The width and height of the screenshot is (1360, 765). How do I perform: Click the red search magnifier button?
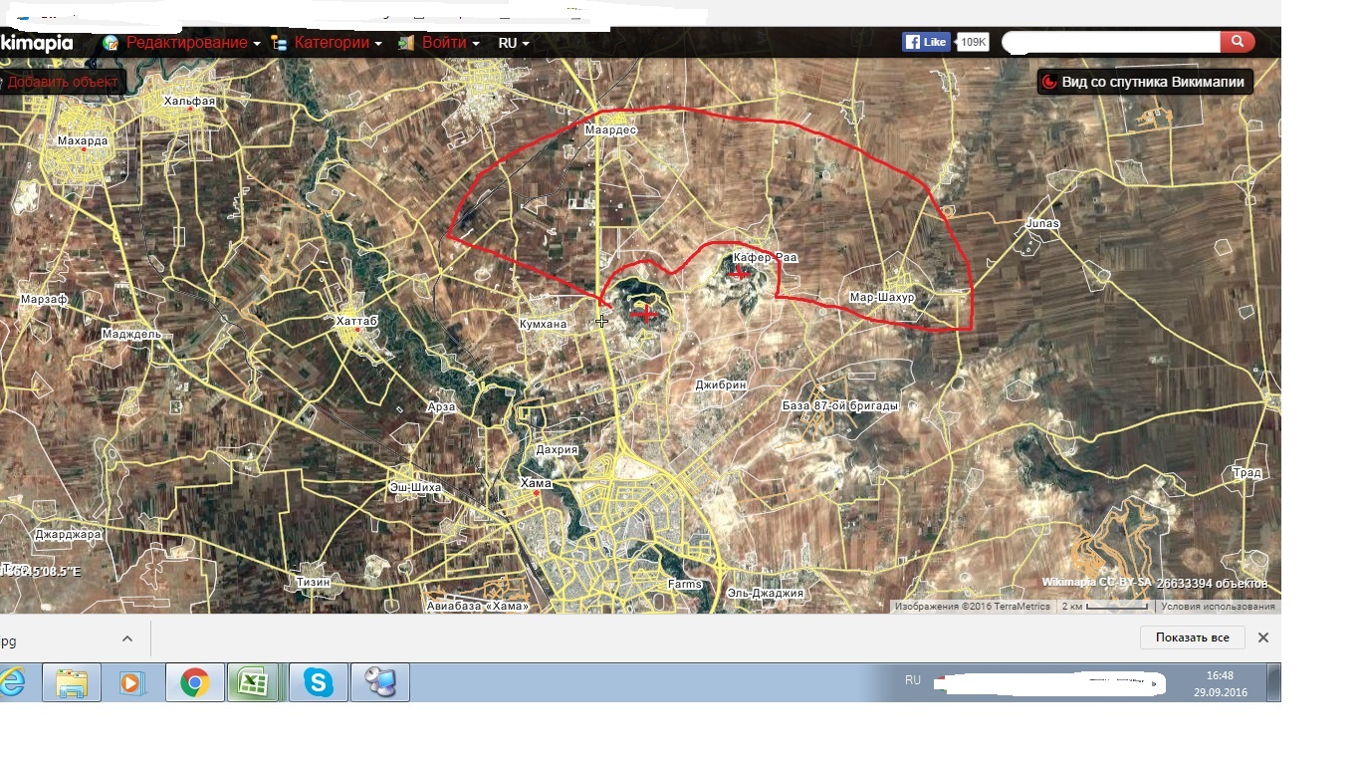[1237, 42]
